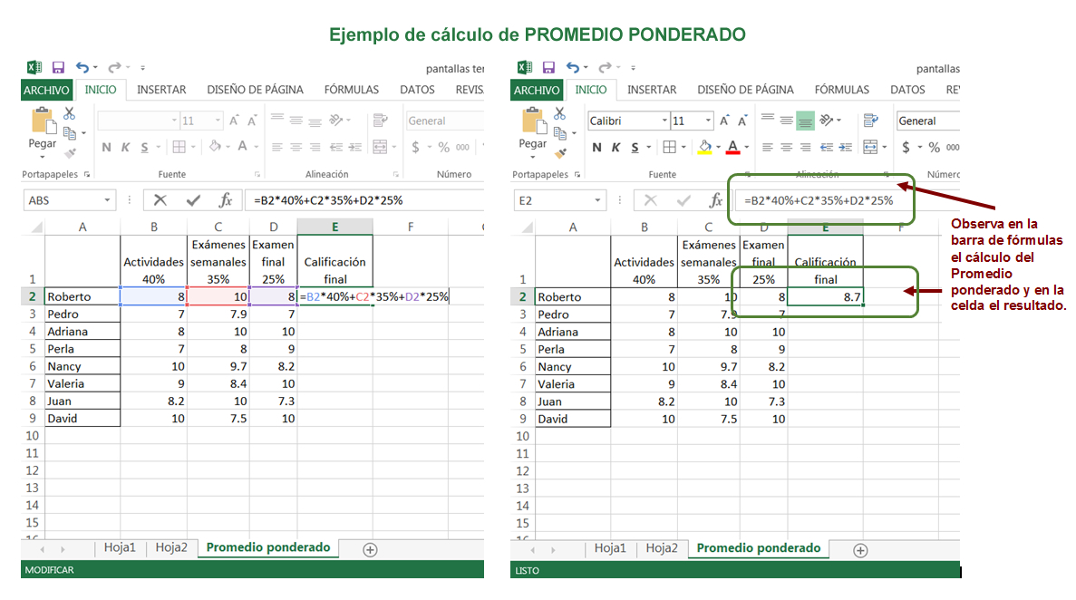
Task: Click Pegar paste icon in right window
Action: (532, 121)
